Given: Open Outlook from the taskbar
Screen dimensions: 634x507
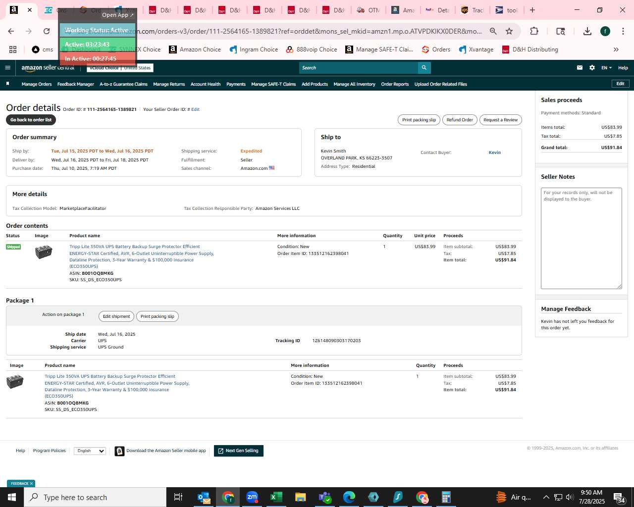Looking at the screenshot, I should coord(204,497).
